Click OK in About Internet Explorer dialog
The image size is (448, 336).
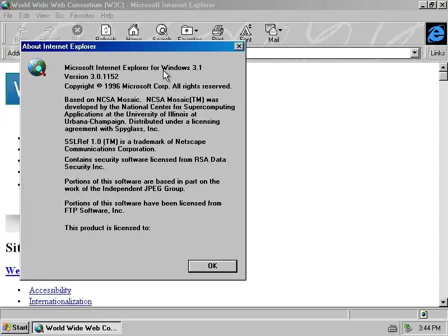[213, 266]
